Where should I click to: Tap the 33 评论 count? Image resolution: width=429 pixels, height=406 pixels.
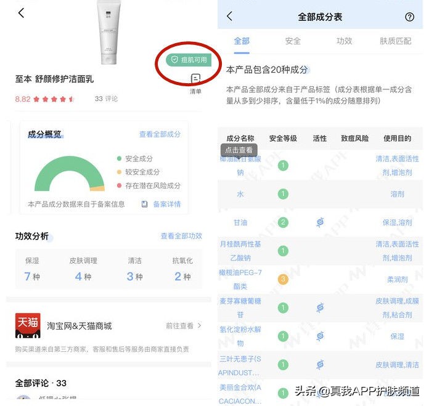coord(106,99)
